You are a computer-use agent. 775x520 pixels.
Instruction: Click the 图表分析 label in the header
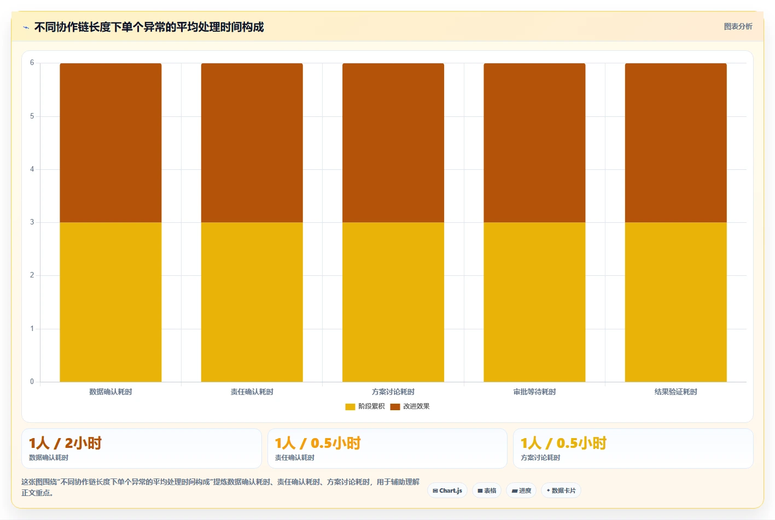pos(738,26)
